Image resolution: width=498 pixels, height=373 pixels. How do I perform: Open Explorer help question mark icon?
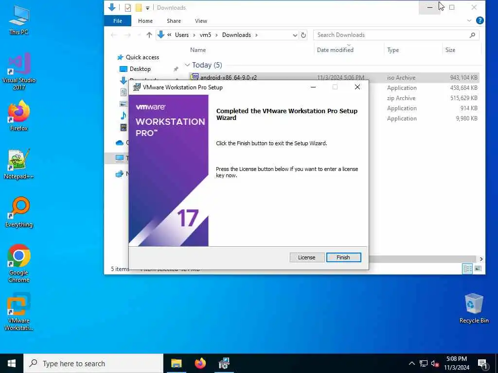(x=480, y=20)
